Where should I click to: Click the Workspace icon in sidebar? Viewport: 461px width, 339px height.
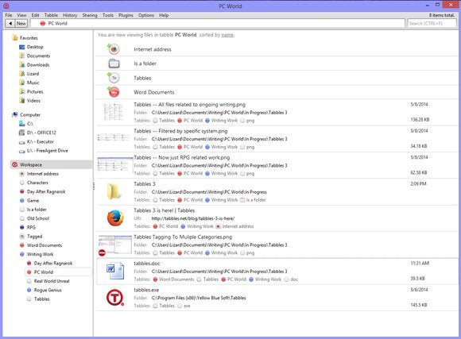(14, 164)
